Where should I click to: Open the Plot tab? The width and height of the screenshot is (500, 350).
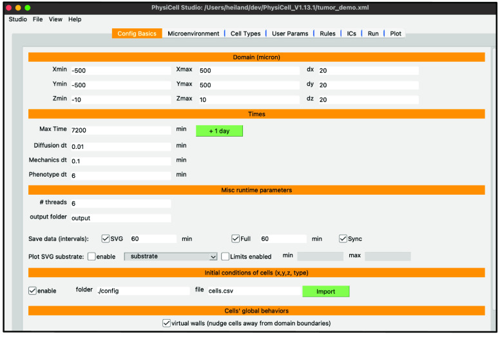[x=396, y=34]
